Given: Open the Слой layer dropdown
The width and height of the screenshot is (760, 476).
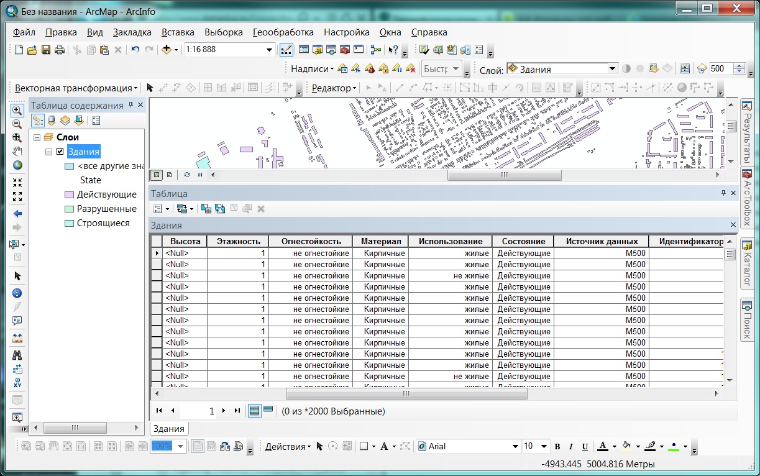Looking at the screenshot, I should pyautogui.click(x=612, y=69).
